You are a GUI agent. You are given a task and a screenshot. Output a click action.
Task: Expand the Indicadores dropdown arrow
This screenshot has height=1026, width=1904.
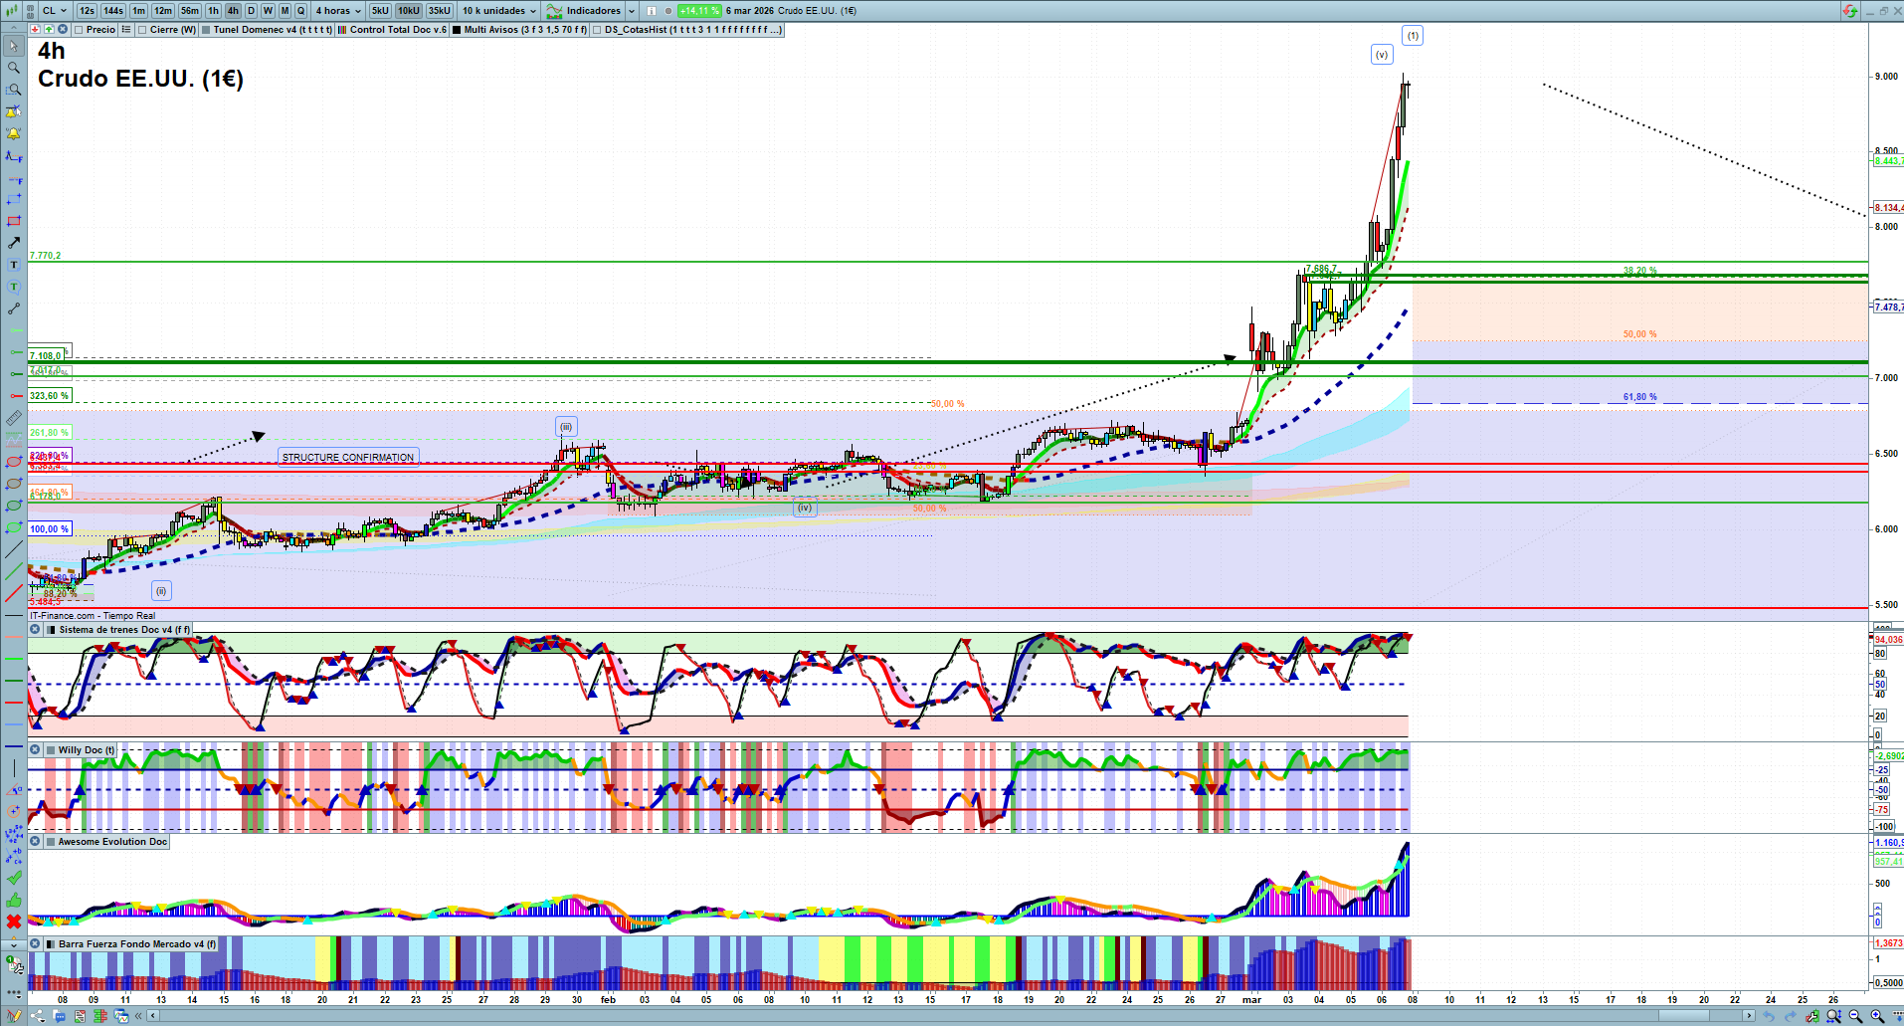click(632, 11)
